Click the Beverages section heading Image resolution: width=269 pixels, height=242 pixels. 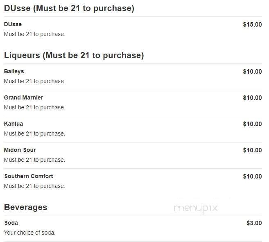tap(25, 207)
